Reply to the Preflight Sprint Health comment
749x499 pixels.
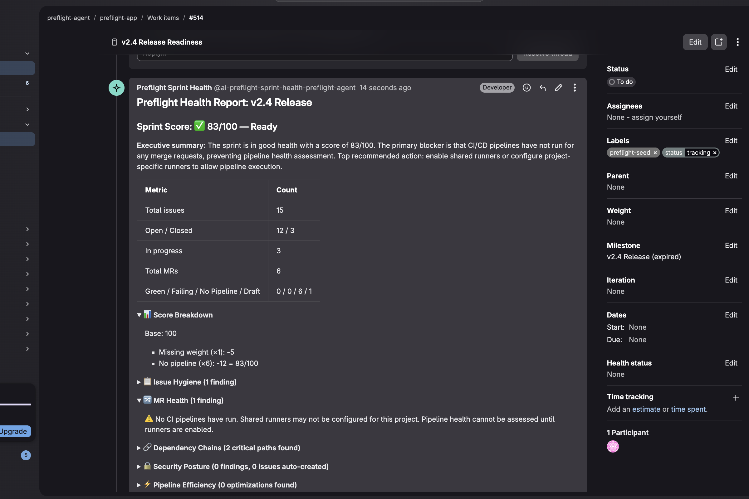coord(543,88)
